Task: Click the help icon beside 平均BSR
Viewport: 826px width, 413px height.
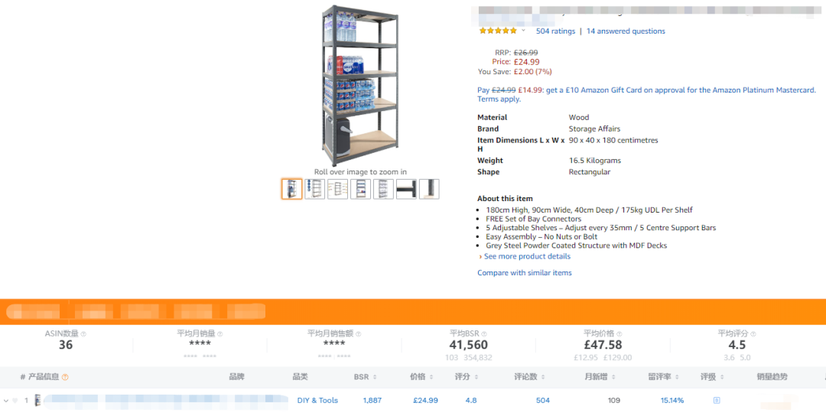Action: click(x=484, y=334)
